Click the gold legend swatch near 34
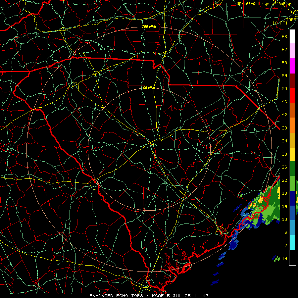298x298 pixels. (x=292, y=140)
